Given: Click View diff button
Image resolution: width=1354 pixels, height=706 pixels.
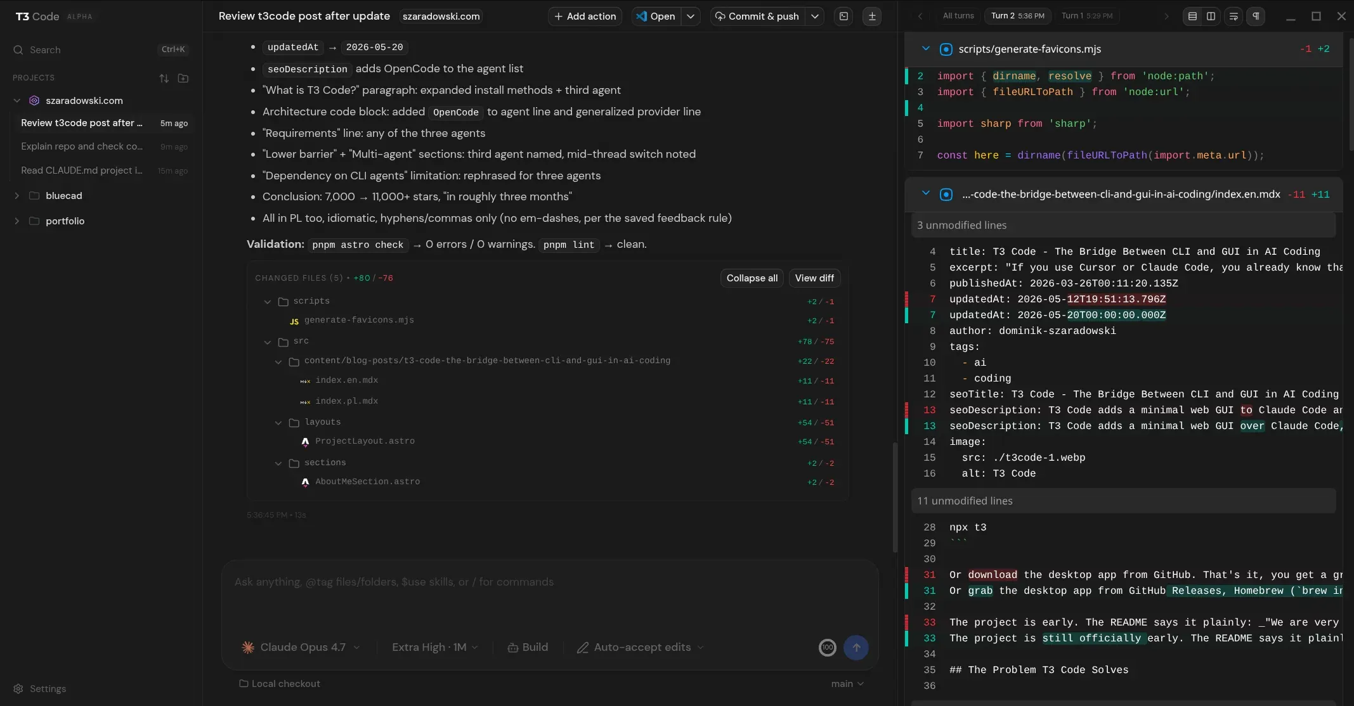Looking at the screenshot, I should (x=814, y=278).
